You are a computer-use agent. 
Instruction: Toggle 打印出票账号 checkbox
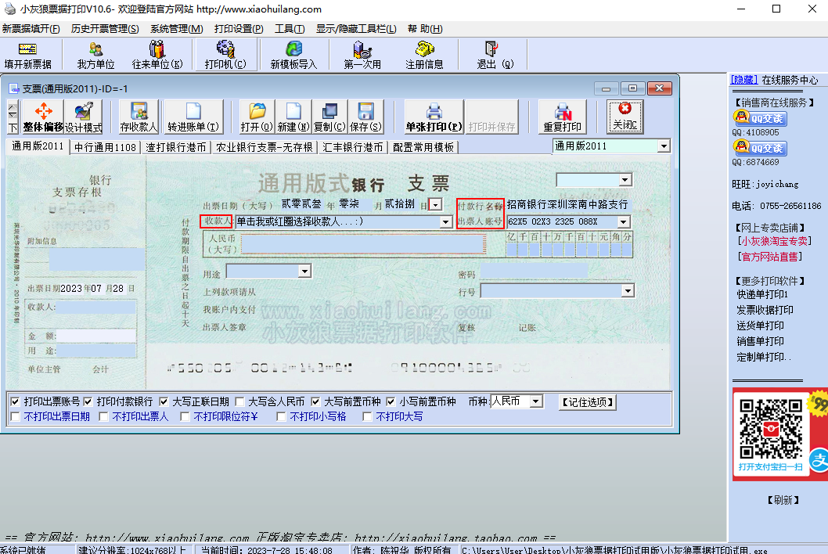click(x=16, y=402)
